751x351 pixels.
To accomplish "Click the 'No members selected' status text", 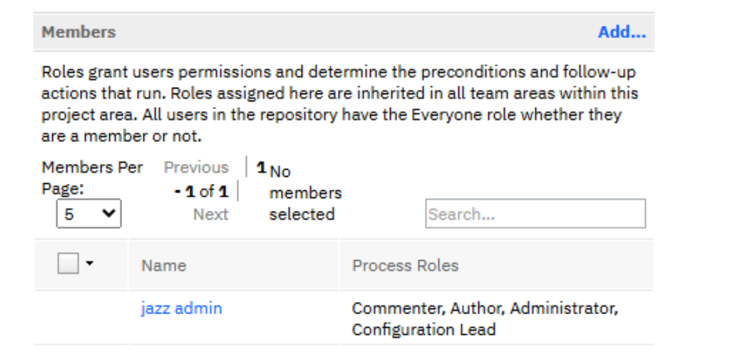I will click(305, 193).
